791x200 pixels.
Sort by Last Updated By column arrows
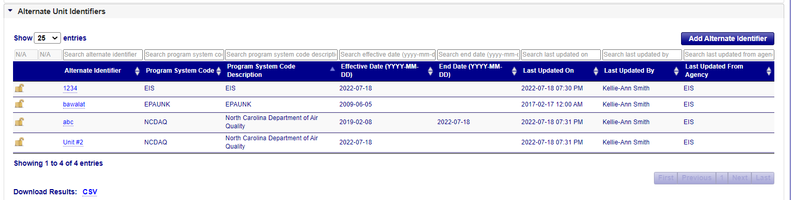tap(676, 71)
